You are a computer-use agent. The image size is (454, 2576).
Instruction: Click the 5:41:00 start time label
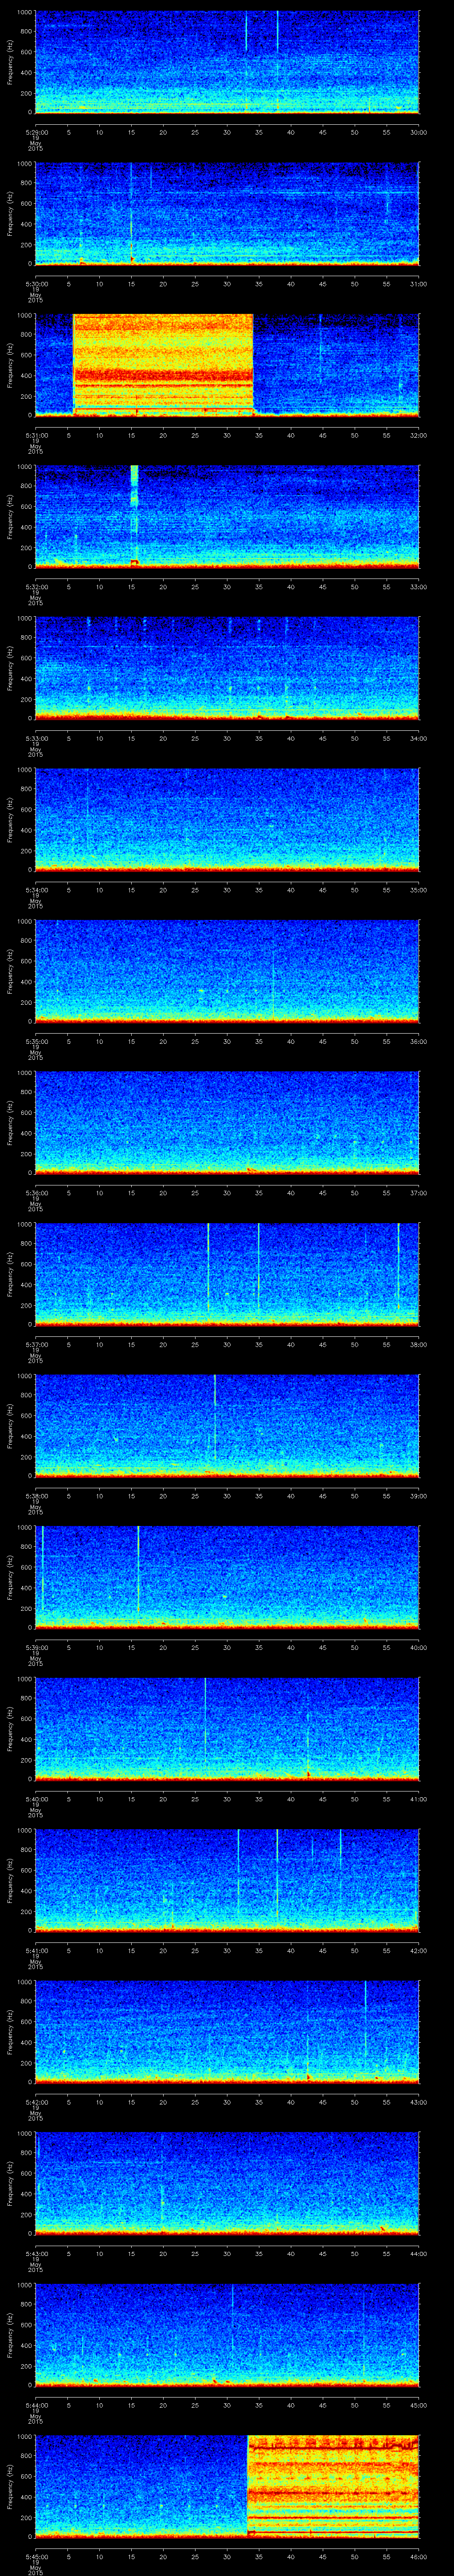36,1951
